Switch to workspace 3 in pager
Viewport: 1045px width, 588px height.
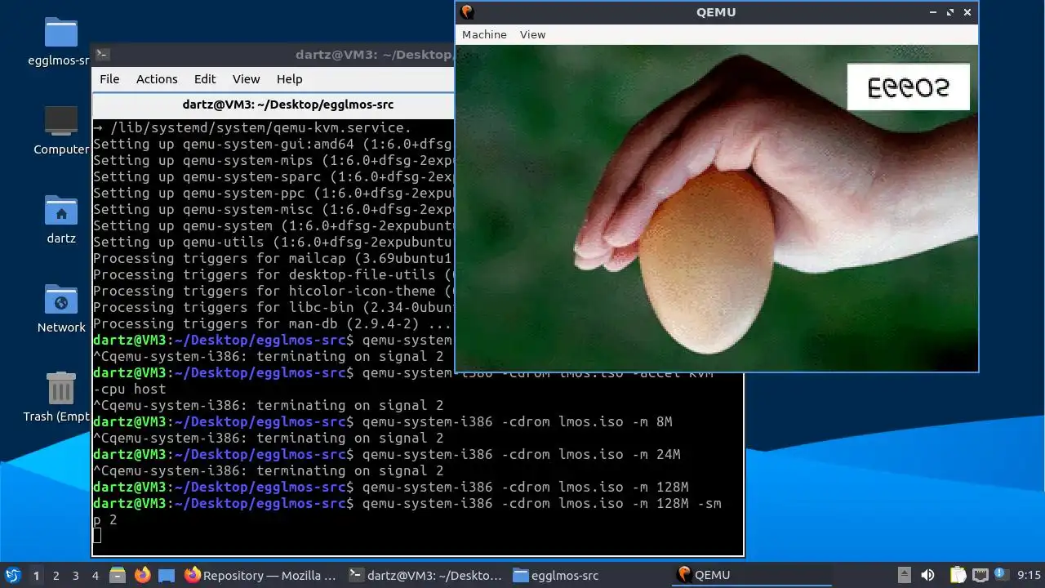pos(75,576)
